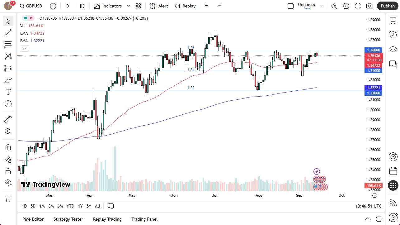Image resolution: width=400 pixels, height=225 pixels.
Task: Expand the Unnamed layout dropdown
Action: pyautogui.click(x=322, y=5)
